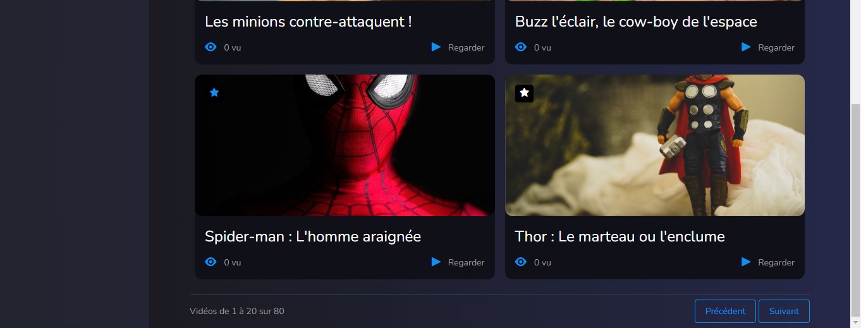Open title Spider-man : L'homme araignée
This screenshot has width=861, height=328.
pyautogui.click(x=313, y=236)
